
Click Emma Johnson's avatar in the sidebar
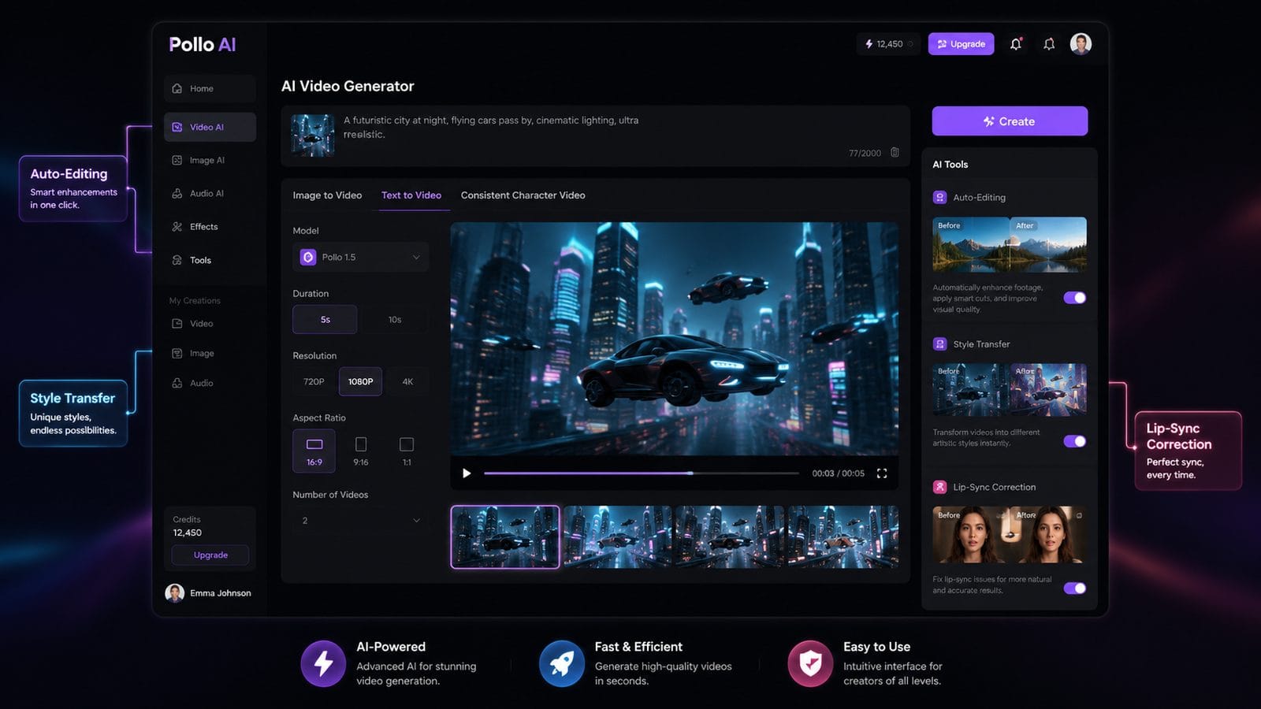(174, 593)
